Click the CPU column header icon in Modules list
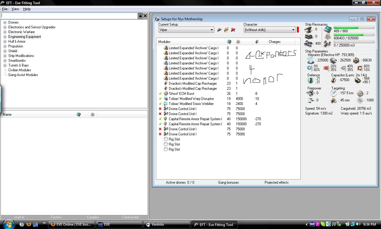381x229 pixels. [229, 42]
